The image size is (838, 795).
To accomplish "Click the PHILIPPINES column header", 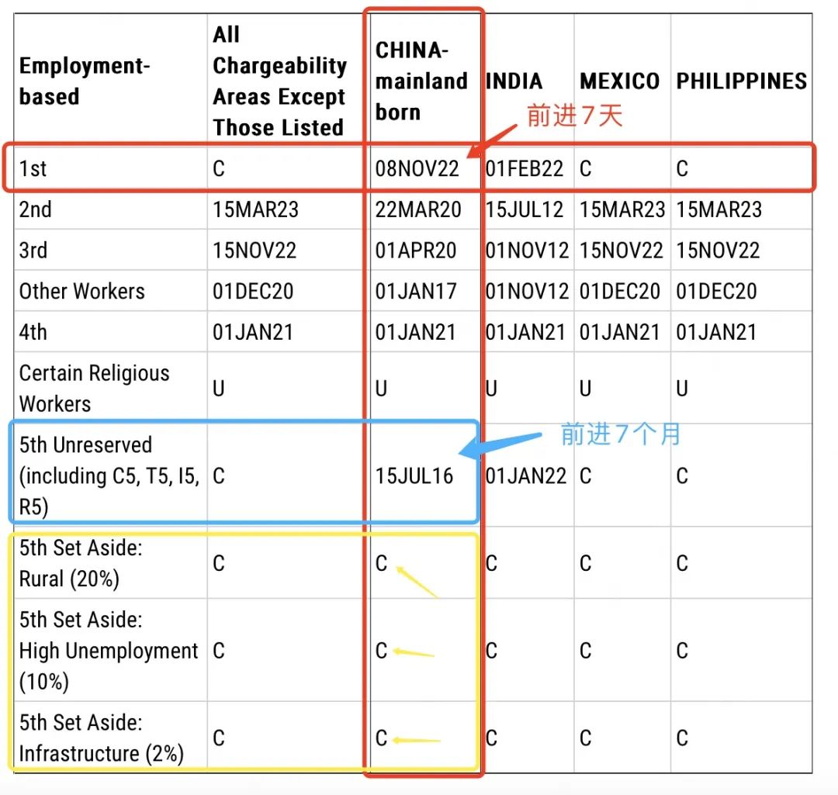I will click(x=741, y=81).
